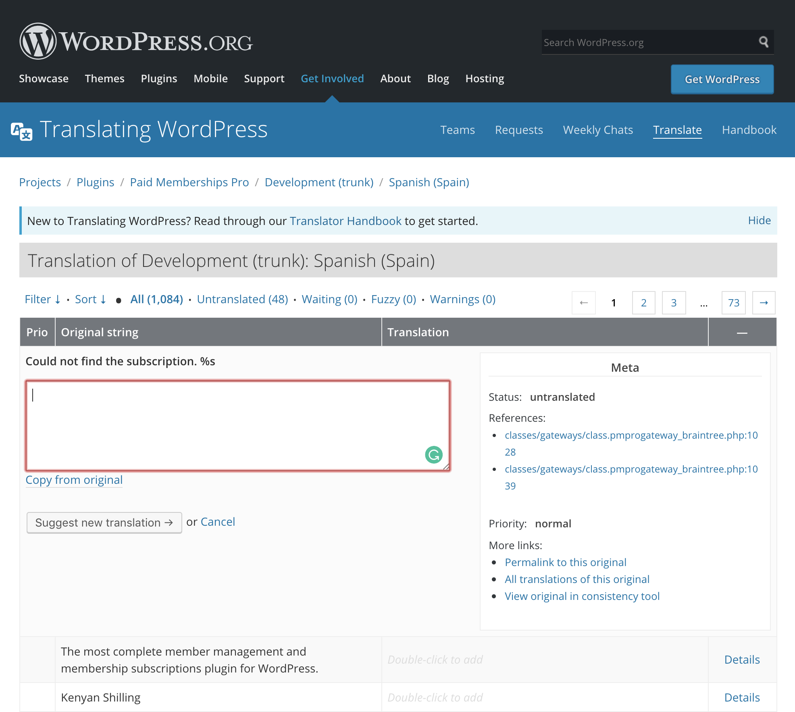Expand the Sort options
This screenshot has width=795, height=712.
pos(91,299)
